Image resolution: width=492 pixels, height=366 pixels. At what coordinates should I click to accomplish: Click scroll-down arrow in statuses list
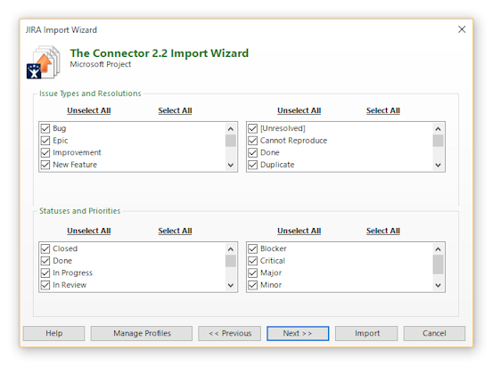coord(231,285)
